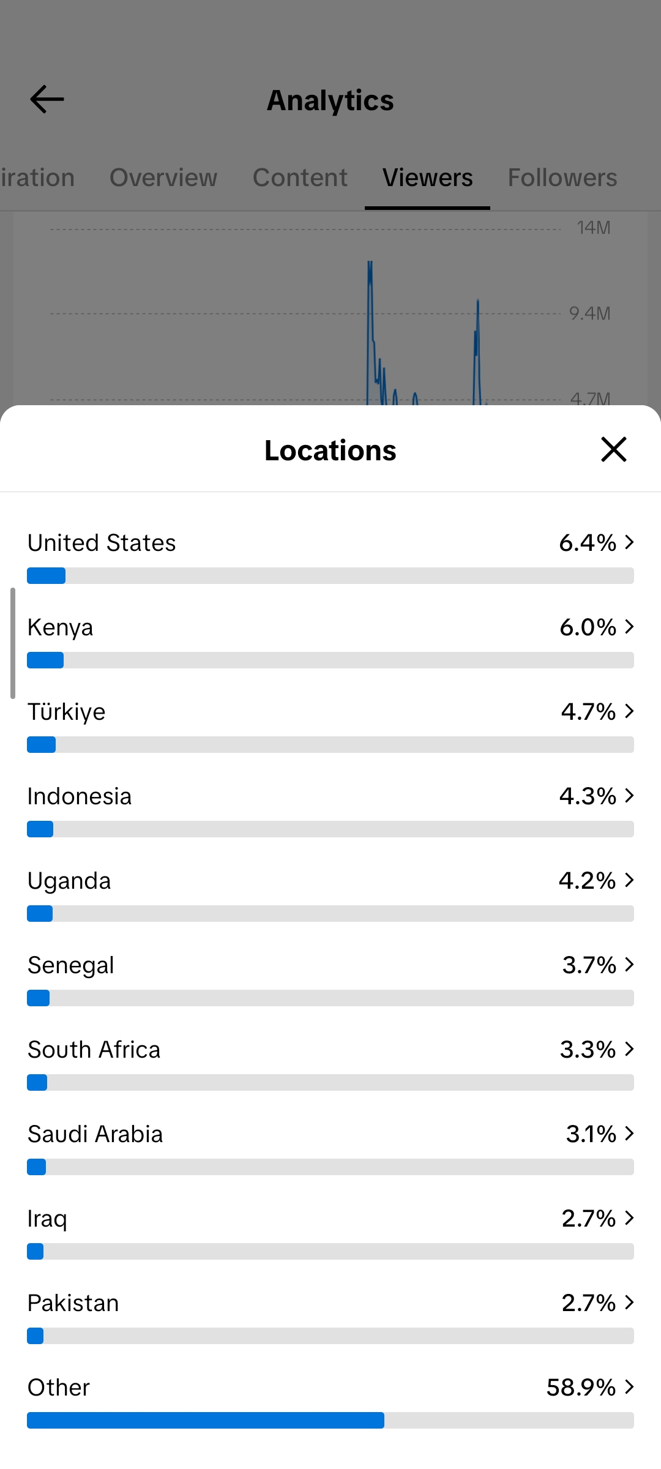Expand Indonesia chevron arrow

pyautogui.click(x=629, y=796)
